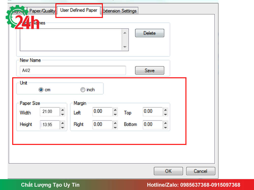Raise the Left margin using up arrow
This screenshot has width=254, height=190.
coord(115,110)
